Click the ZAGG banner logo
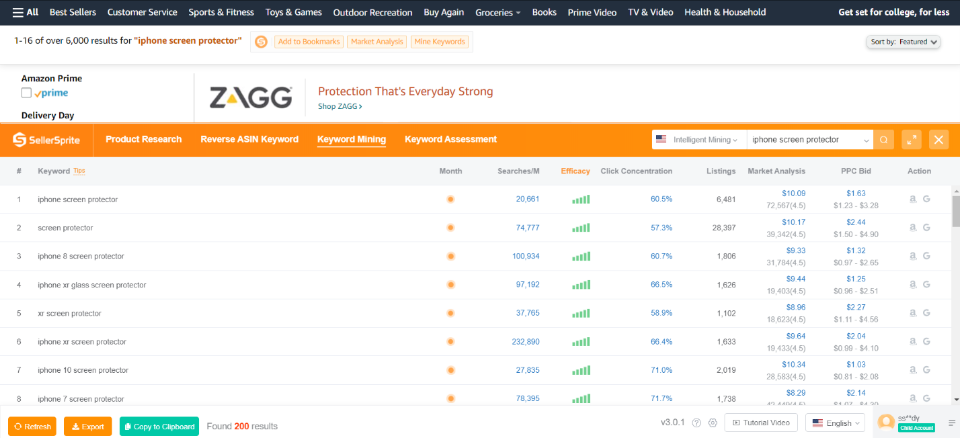The height and width of the screenshot is (438, 960). (x=251, y=98)
